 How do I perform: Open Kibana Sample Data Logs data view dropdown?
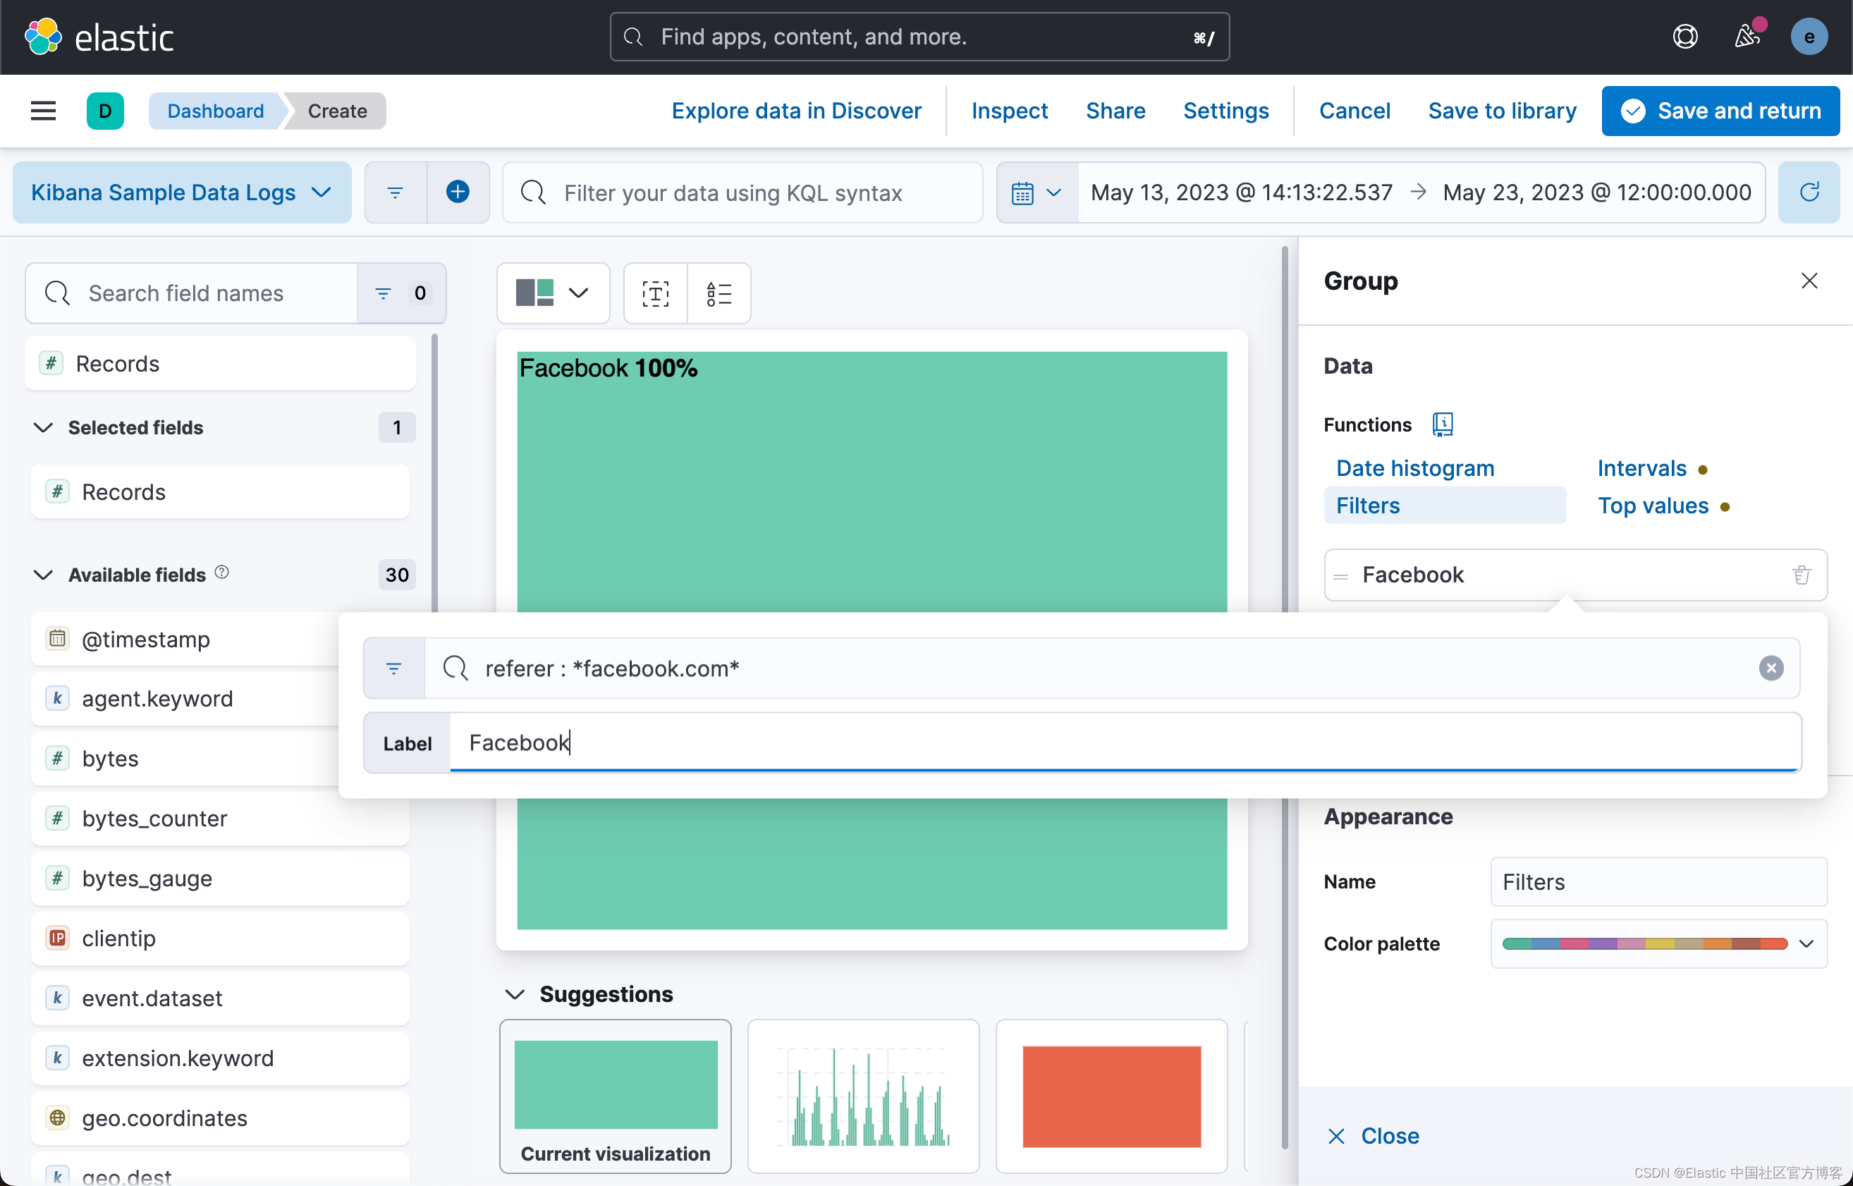tap(182, 192)
